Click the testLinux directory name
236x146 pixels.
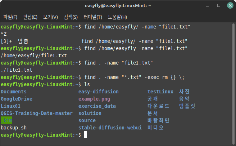pyautogui.click(x=160, y=92)
